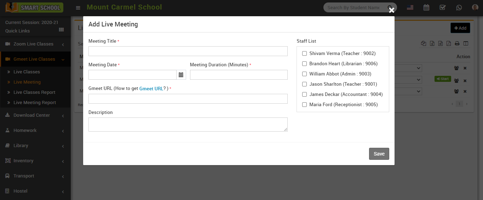
Task: Open Live Classes Report menu item
Action: coord(34,92)
